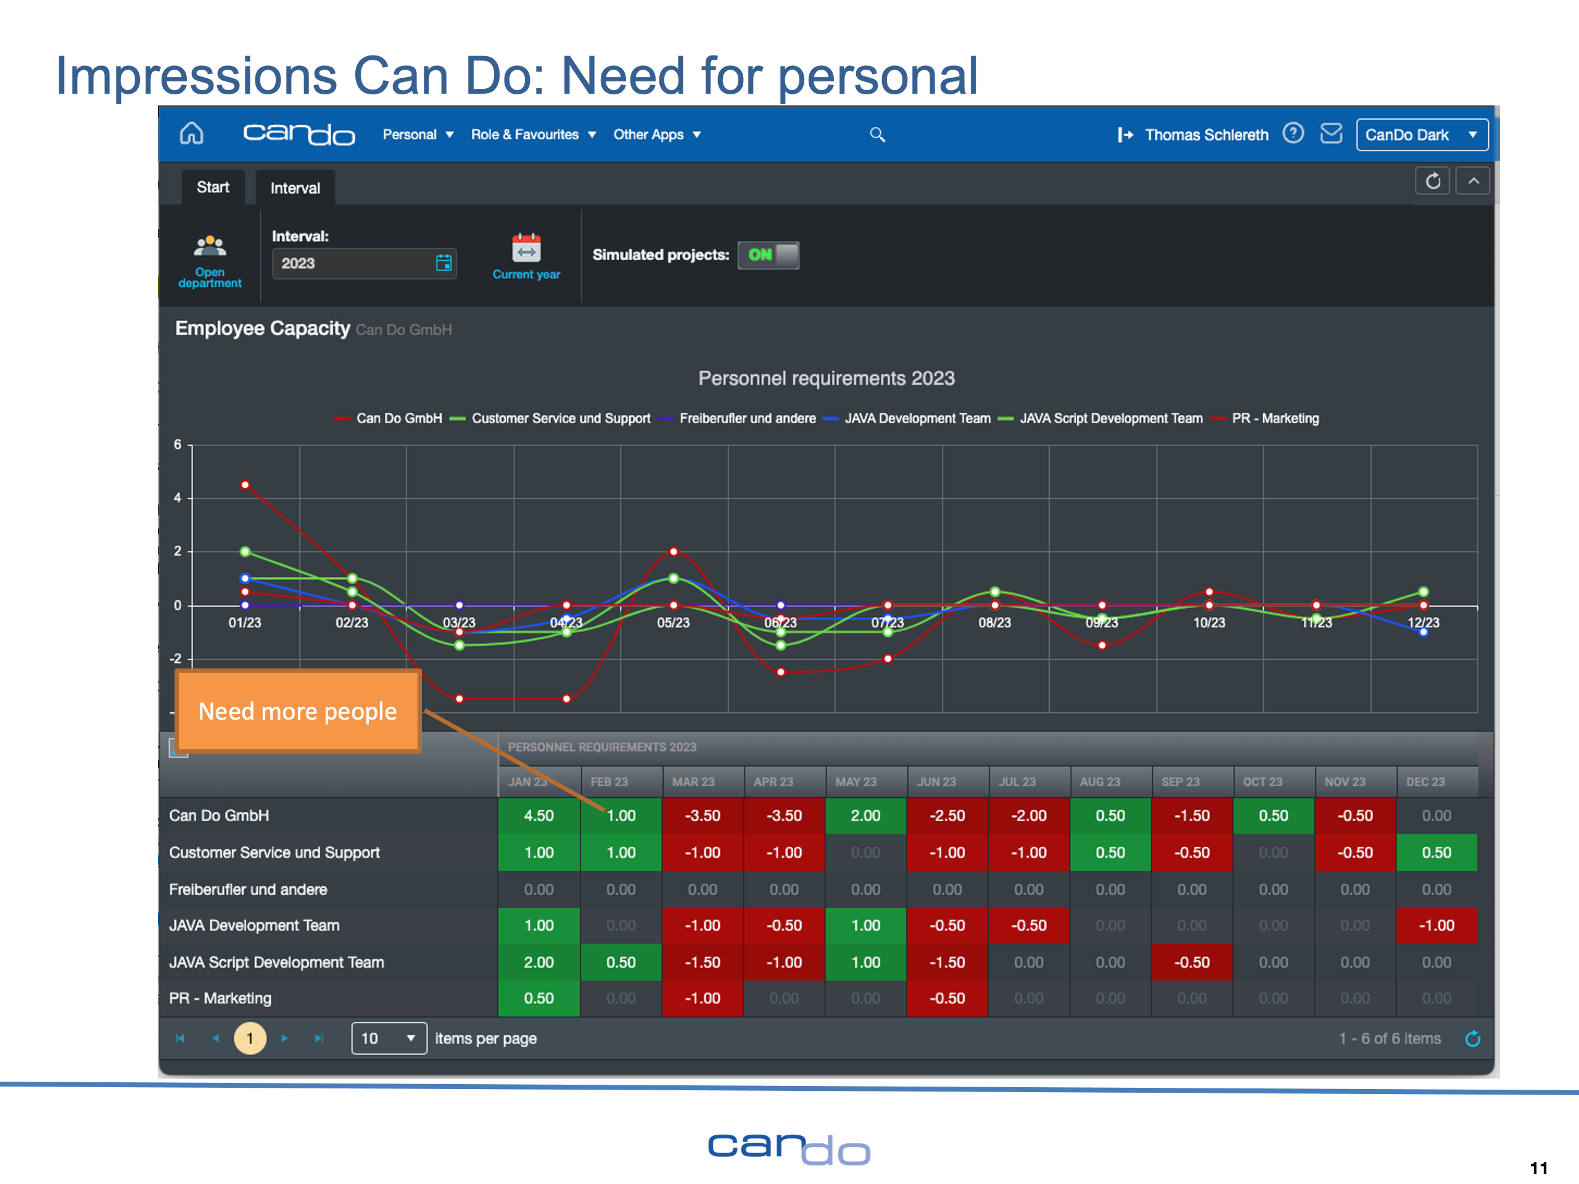This screenshot has width=1579, height=1184.
Task: Click the logout arrow icon
Action: [1125, 134]
